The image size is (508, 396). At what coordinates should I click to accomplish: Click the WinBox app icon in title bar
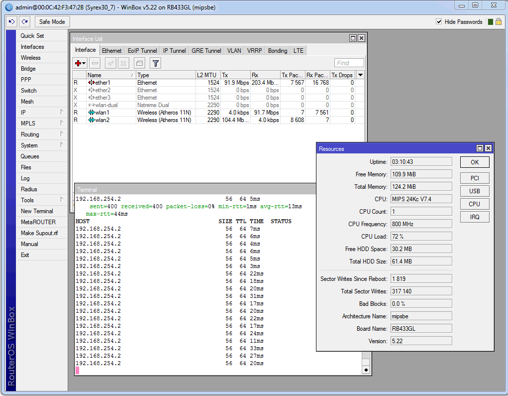9,7
